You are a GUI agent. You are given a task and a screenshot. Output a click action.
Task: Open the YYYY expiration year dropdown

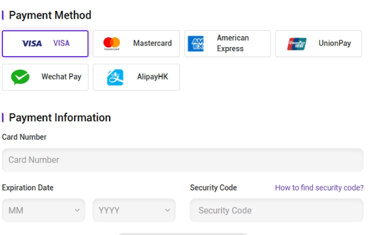click(x=134, y=210)
